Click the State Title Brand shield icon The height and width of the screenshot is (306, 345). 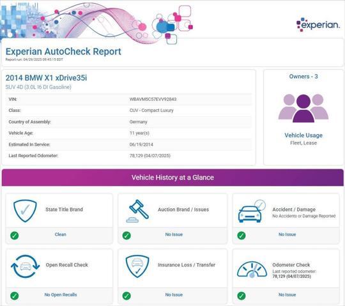25,211
